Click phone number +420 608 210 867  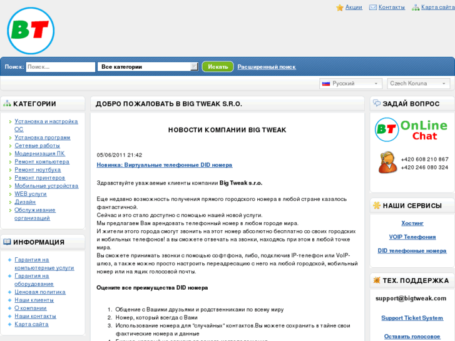(424, 160)
